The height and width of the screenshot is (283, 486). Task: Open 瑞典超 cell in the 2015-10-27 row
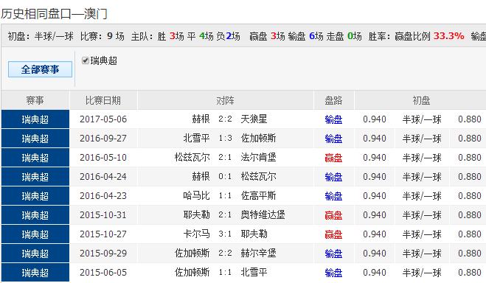35,234
